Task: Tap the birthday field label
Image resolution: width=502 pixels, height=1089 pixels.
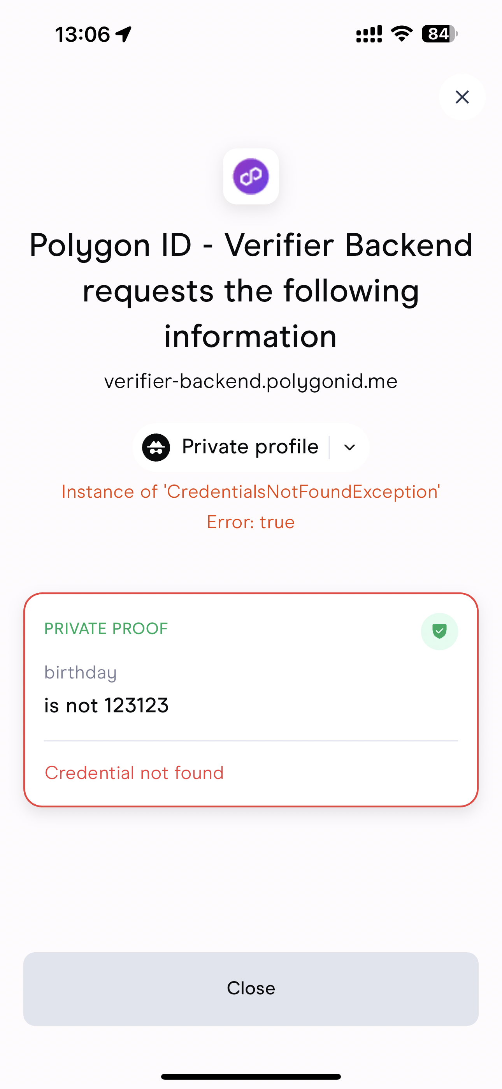Action: (80, 672)
